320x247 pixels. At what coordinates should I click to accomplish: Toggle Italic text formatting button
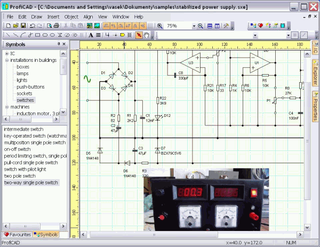(304, 35)
